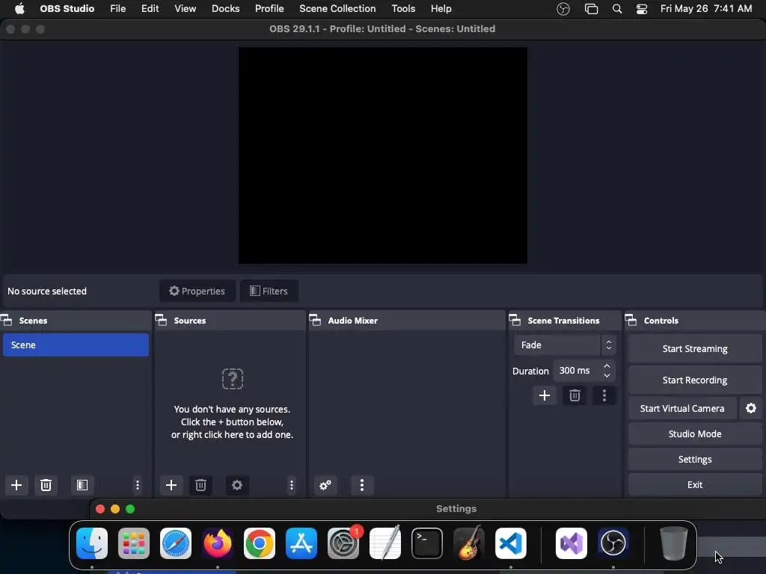Undock the Sources panel icon
766x574 pixels.
point(161,321)
